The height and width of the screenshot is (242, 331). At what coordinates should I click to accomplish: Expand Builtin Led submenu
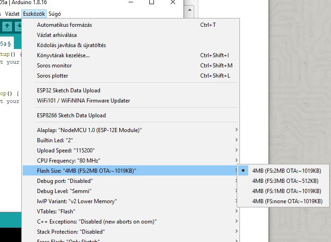click(x=131, y=140)
